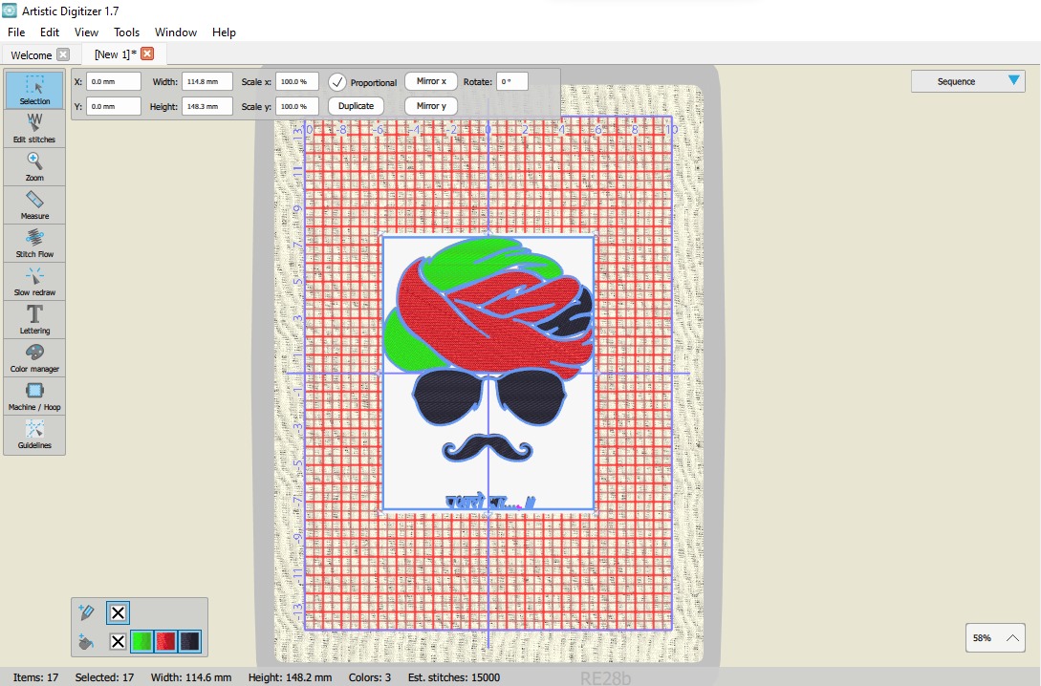This screenshot has height=686, width=1041.
Task: Close the [New 1]* tab
Action: [147, 54]
